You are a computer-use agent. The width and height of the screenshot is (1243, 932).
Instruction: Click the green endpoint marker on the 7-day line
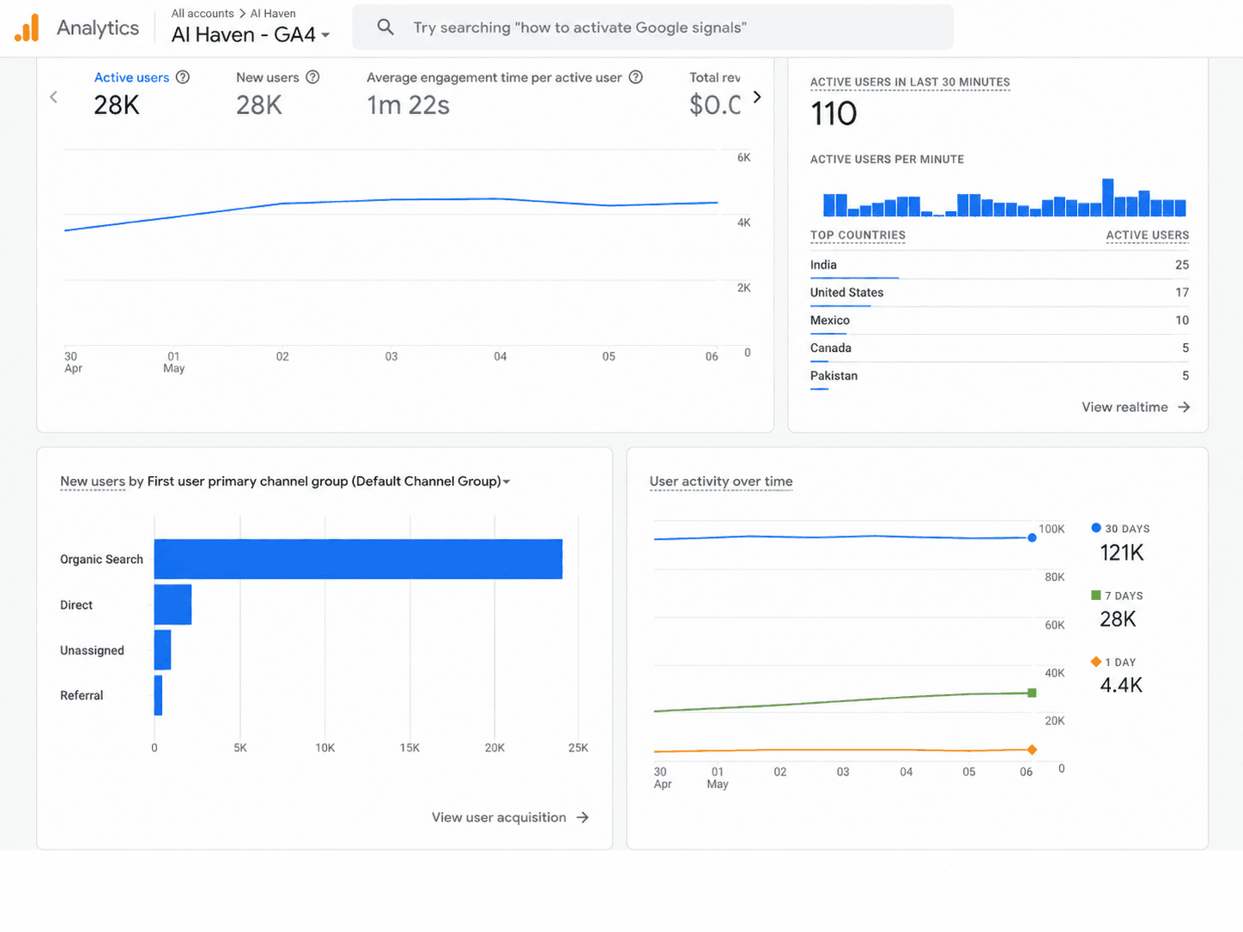tap(1032, 693)
